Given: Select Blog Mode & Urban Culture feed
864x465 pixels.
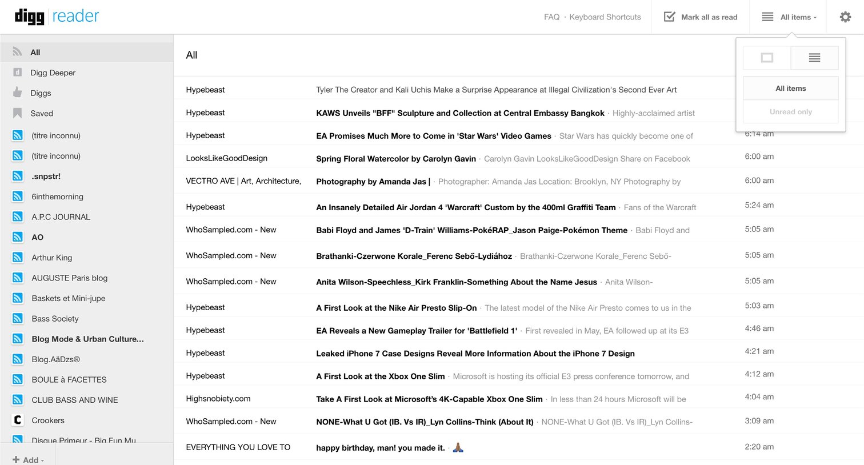Looking at the screenshot, I should [88, 339].
